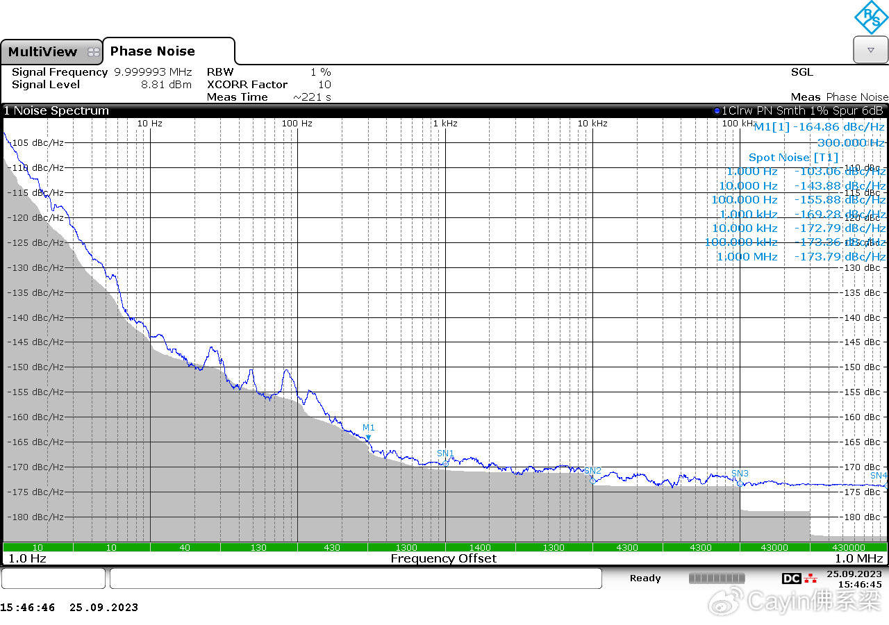
Task: Click the Spot Noise [T1] heading
Action: pyautogui.click(x=793, y=158)
